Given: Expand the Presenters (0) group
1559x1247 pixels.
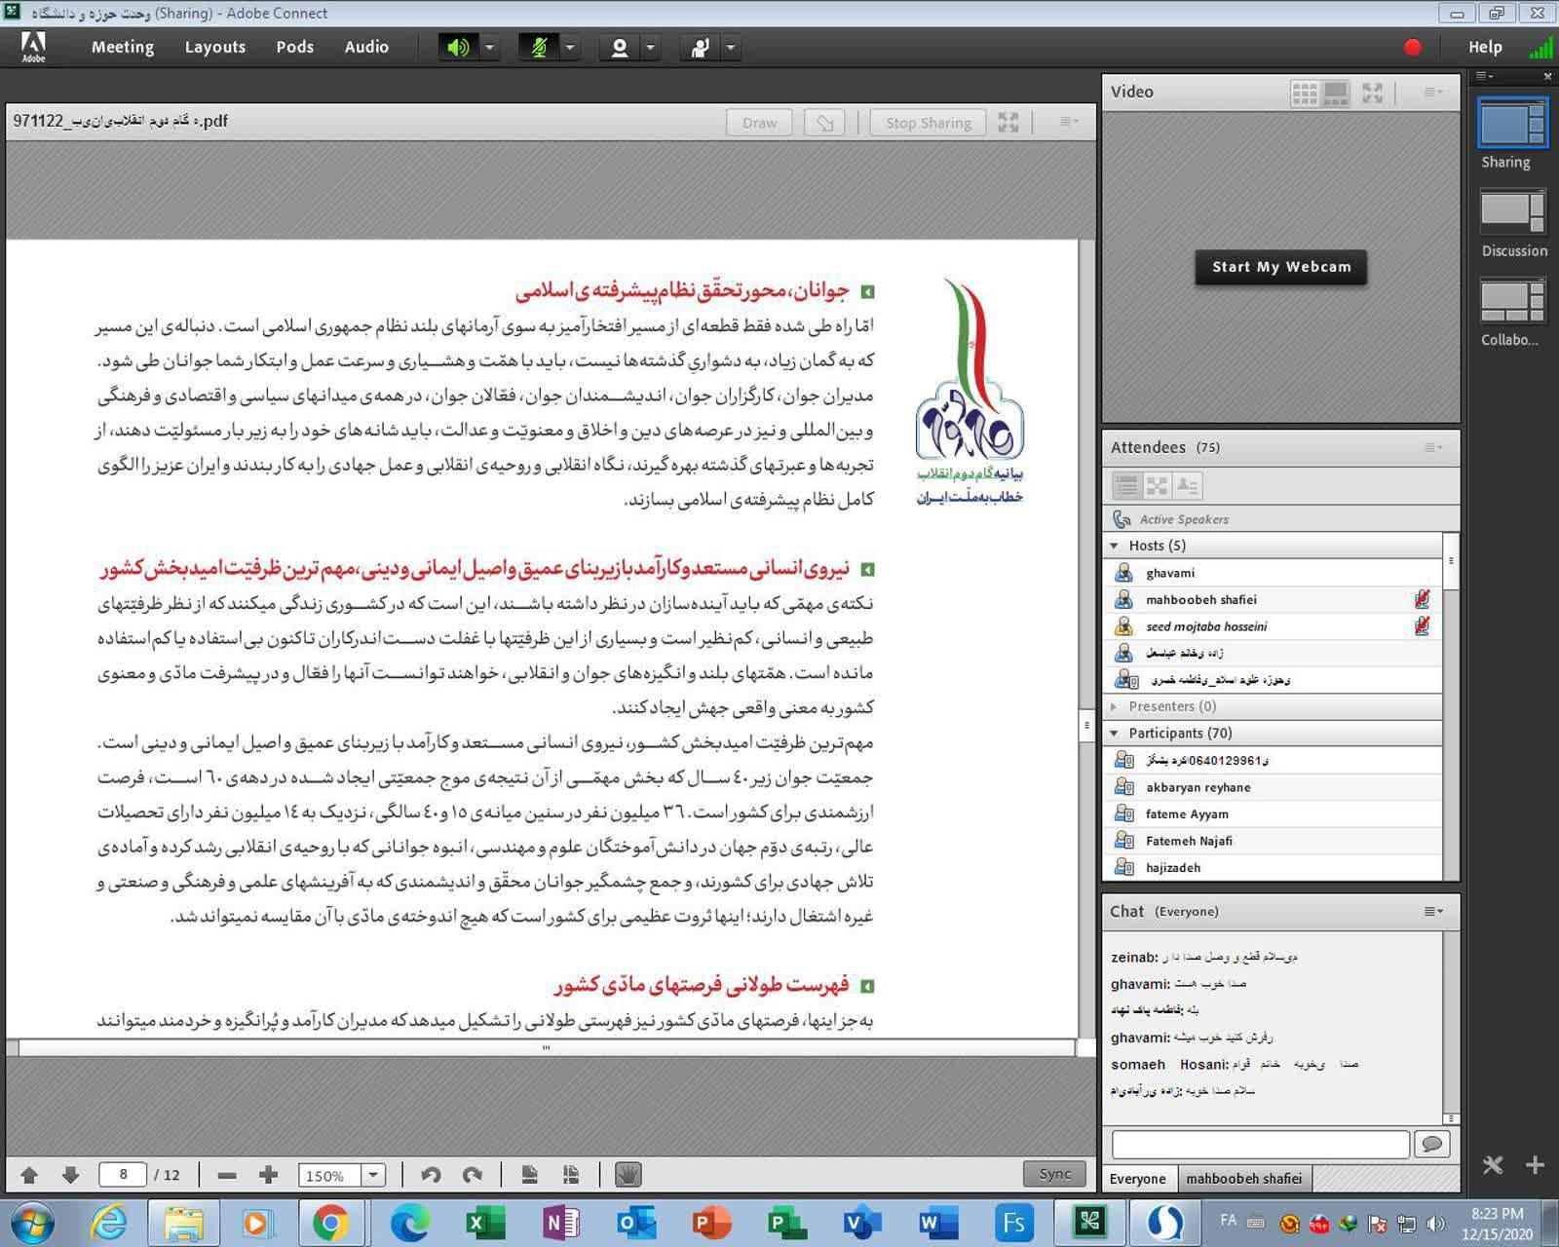Looking at the screenshot, I should pyautogui.click(x=1115, y=706).
